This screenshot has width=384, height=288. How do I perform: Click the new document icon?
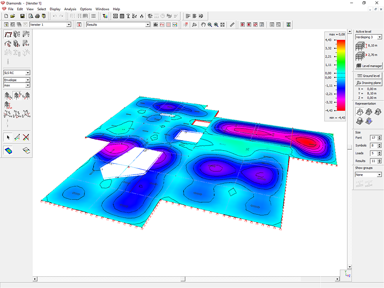[6, 16]
